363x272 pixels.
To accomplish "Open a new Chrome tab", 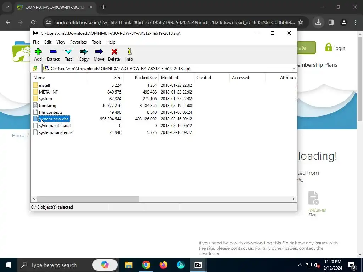I will [104, 7].
